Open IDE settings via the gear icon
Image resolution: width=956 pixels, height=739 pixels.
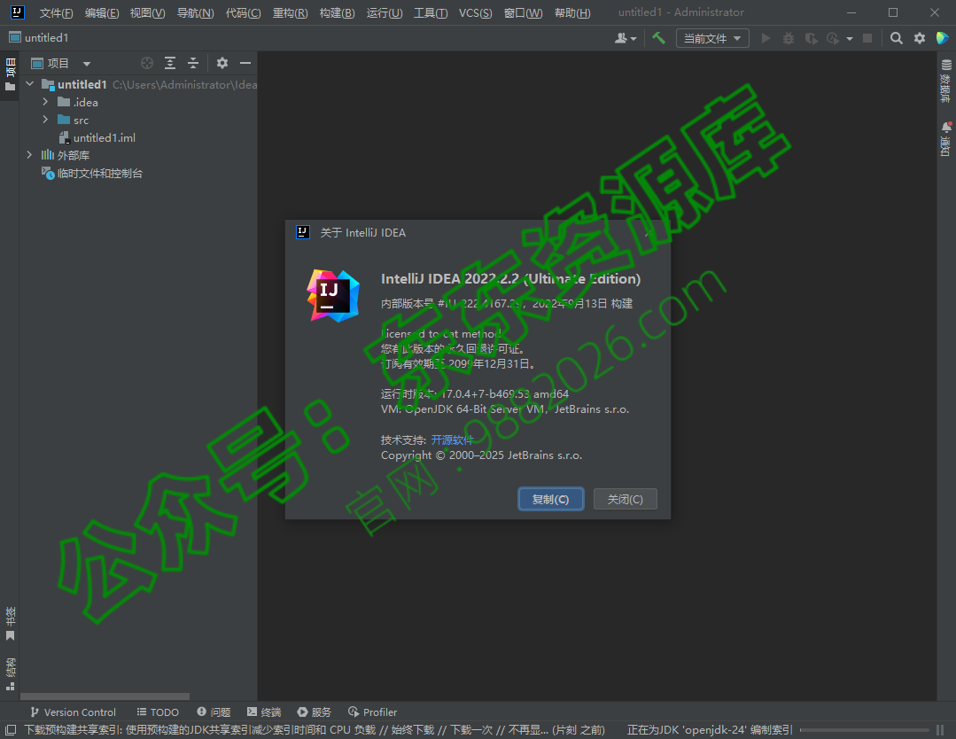(918, 38)
